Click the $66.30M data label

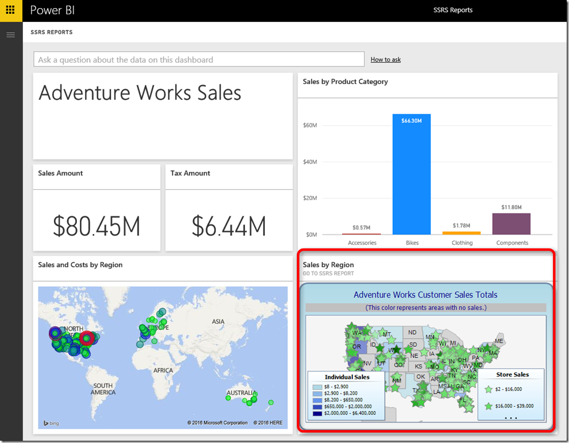click(412, 121)
